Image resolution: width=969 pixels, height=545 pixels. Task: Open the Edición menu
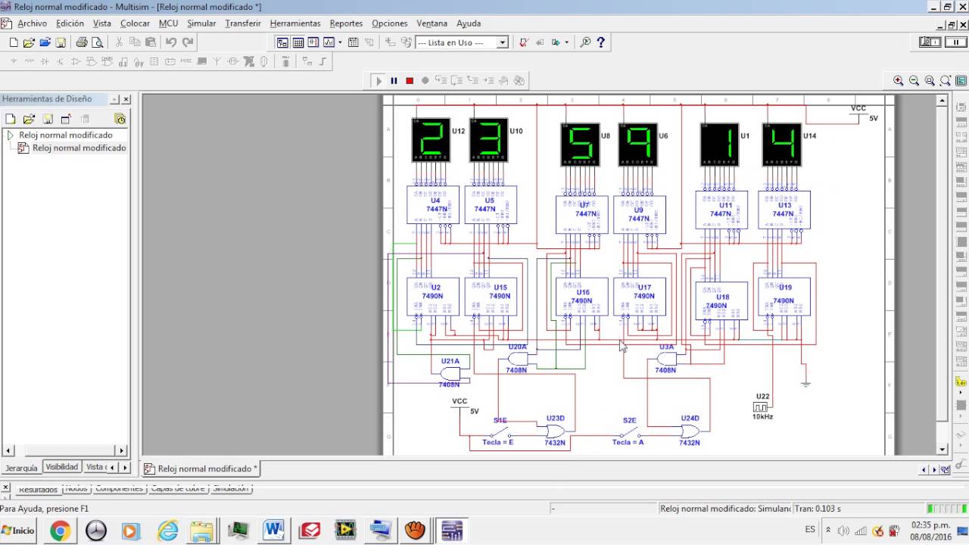point(70,23)
